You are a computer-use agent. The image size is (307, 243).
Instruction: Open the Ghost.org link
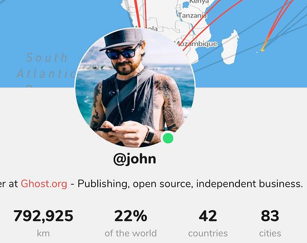pos(44,184)
